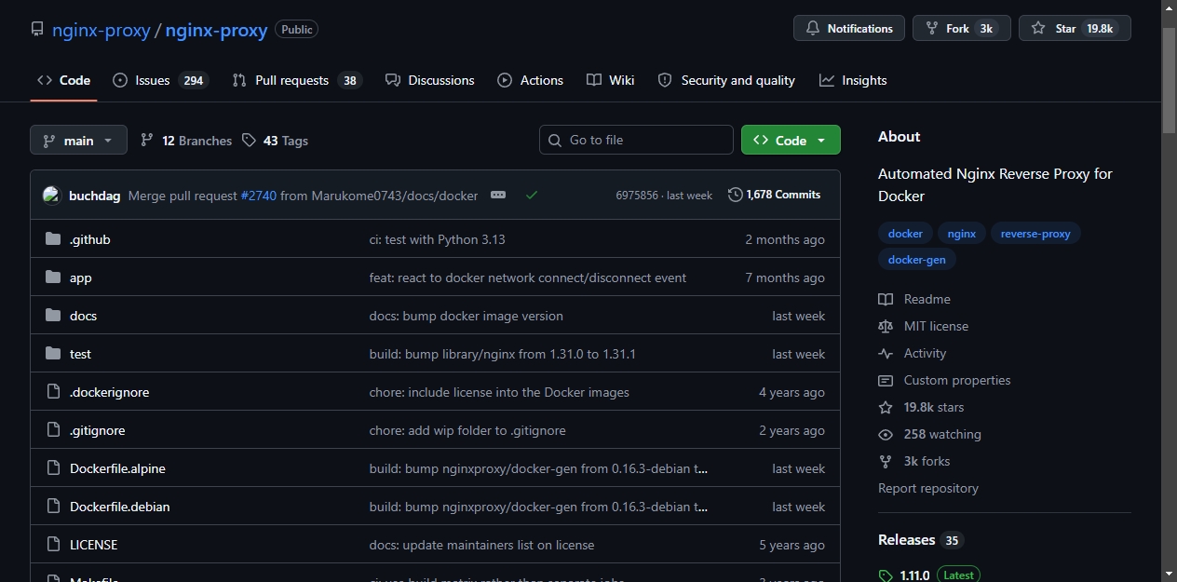Open the Insights tab
The width and height of the screenshot is (1177, 582).
[853, 80]
